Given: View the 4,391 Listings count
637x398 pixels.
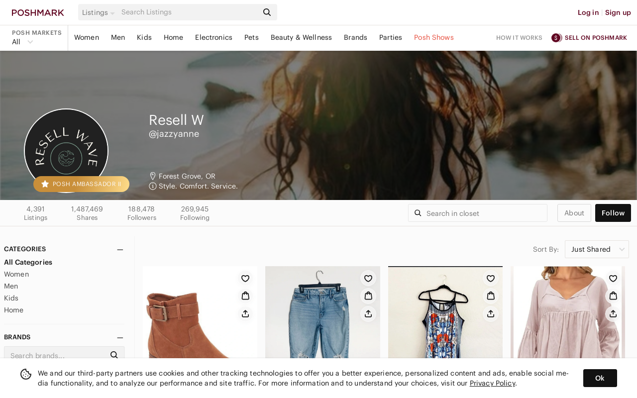Looking at the screenshot, I should point(36,213).
